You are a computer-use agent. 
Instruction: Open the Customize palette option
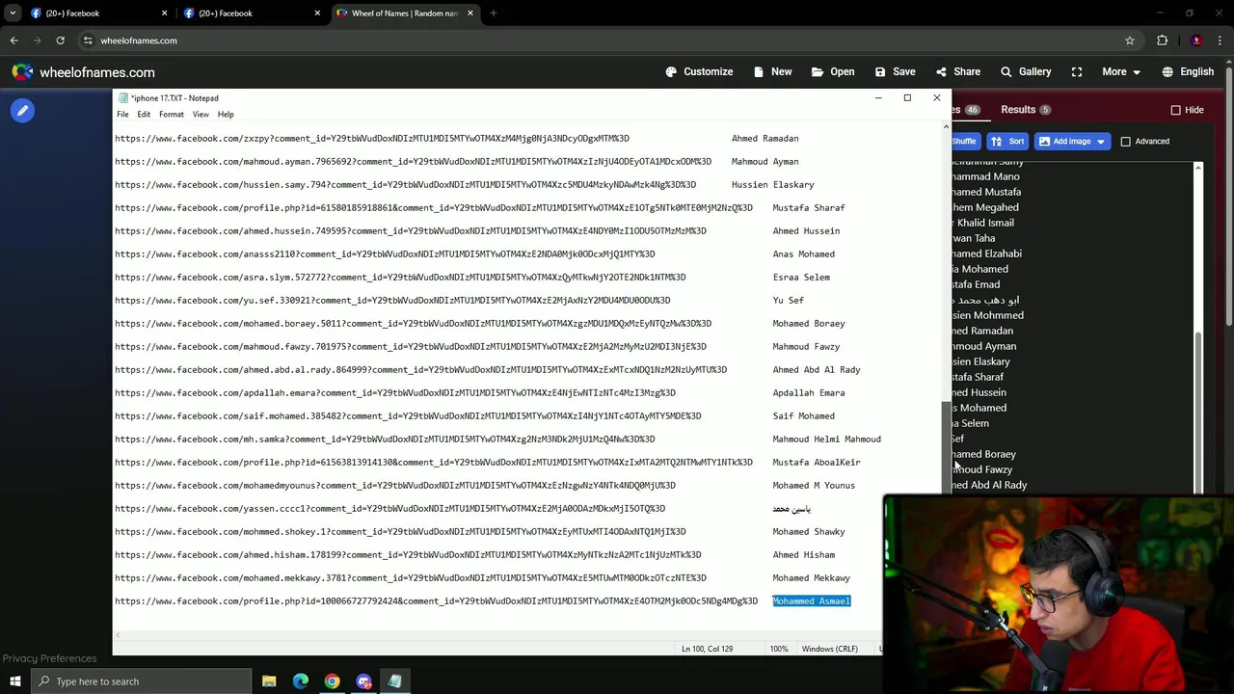click(699, 71)
